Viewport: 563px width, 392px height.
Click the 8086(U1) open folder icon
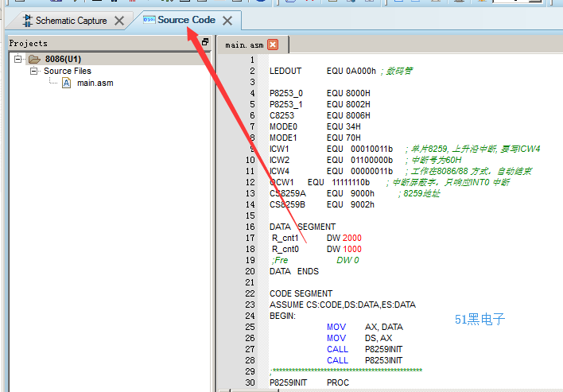tap(34, 59)
